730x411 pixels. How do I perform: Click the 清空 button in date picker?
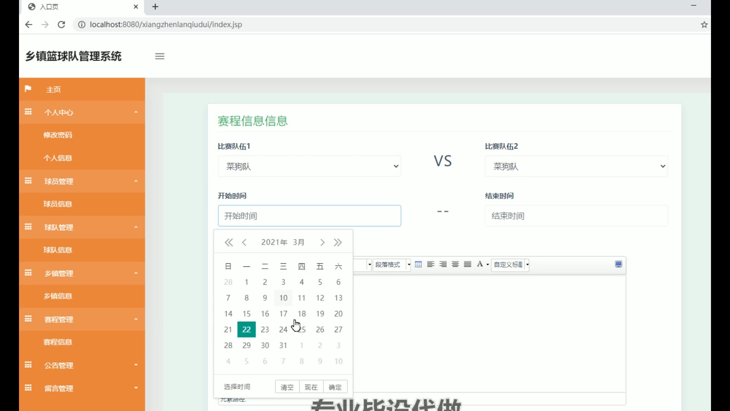pyautogui.click(x=287, y=387)
